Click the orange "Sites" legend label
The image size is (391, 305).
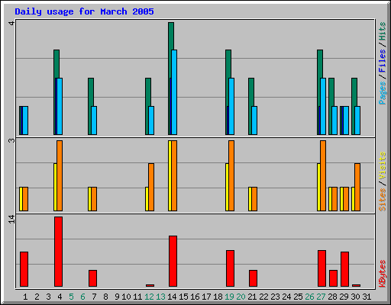(x=382, y=200)
